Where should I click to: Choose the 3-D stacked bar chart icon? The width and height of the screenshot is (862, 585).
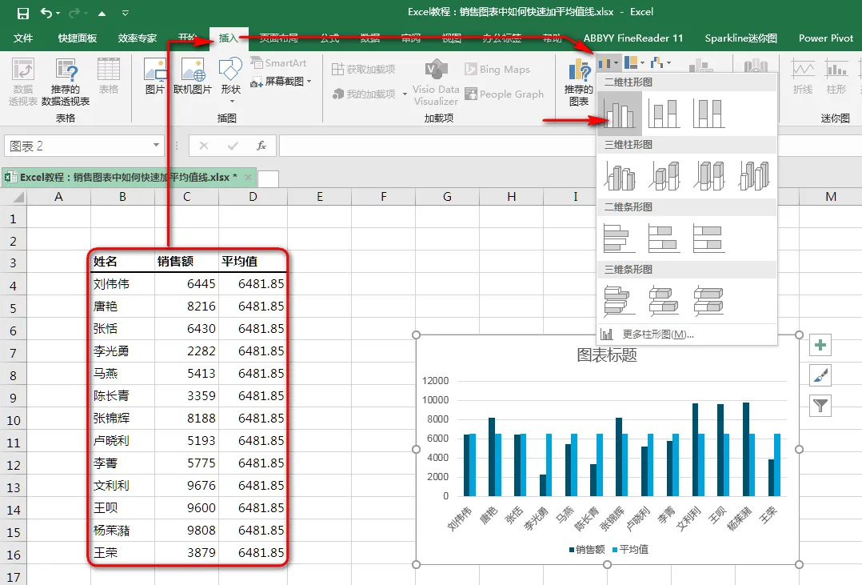[664, 300]
